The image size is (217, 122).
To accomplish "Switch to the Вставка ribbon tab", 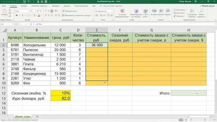I will tap(24, 6).
